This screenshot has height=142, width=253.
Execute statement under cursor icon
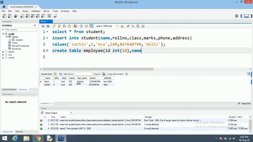[59, 26]
